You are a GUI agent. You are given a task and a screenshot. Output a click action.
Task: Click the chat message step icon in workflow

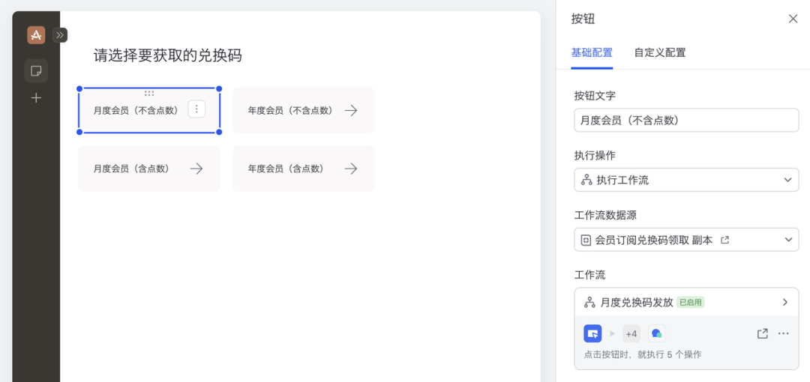656,333
